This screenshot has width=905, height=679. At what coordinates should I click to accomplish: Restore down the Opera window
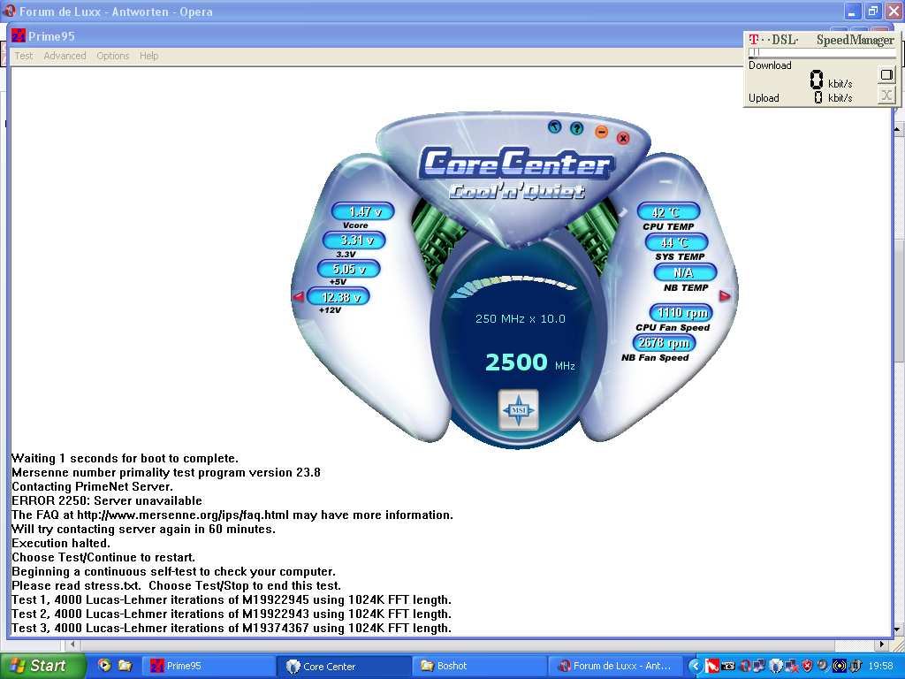[872, 11]
